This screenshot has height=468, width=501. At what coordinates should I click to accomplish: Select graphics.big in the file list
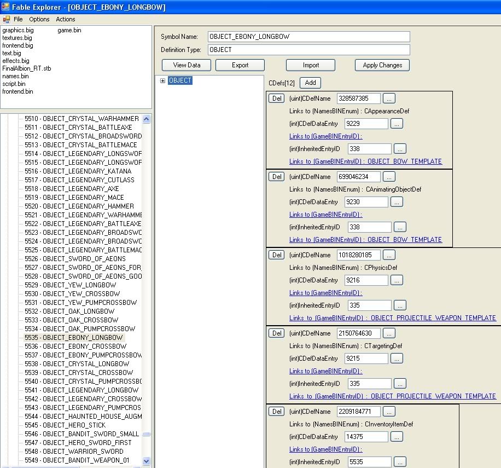tap(18, 30)
